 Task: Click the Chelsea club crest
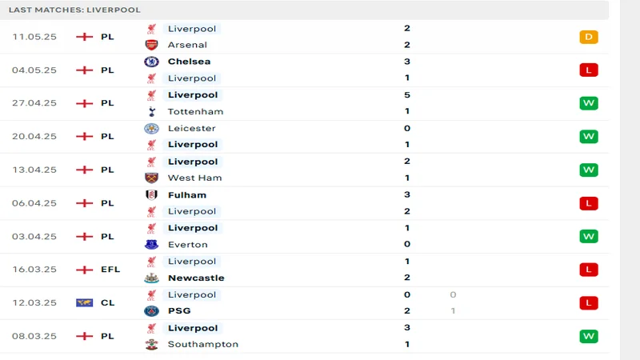(x=151, y=62)
